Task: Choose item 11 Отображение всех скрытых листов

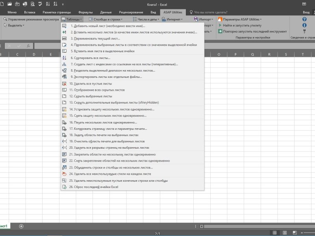Action: point(133,90)
